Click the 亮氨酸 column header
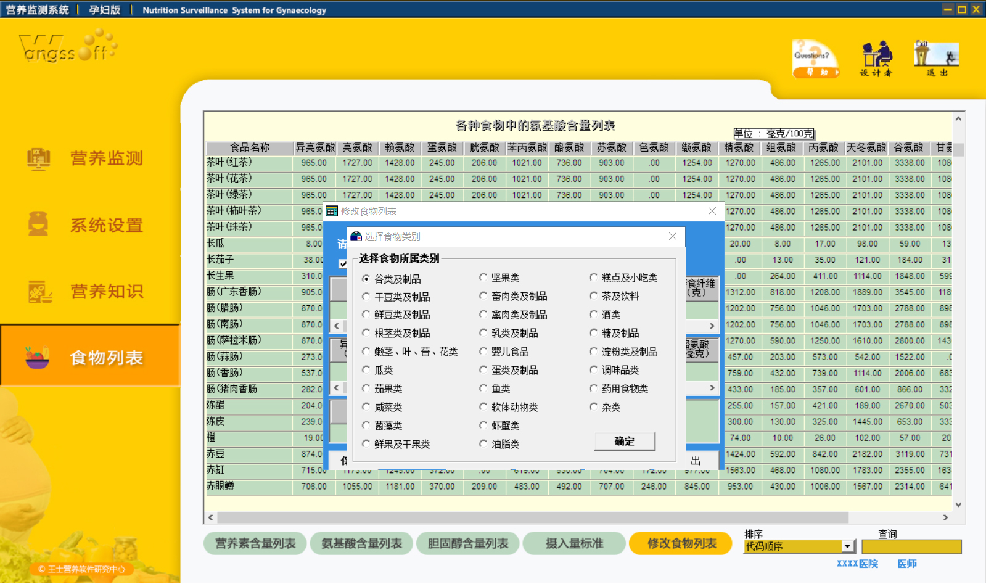 pyautogui.click(x=357, y=148)
